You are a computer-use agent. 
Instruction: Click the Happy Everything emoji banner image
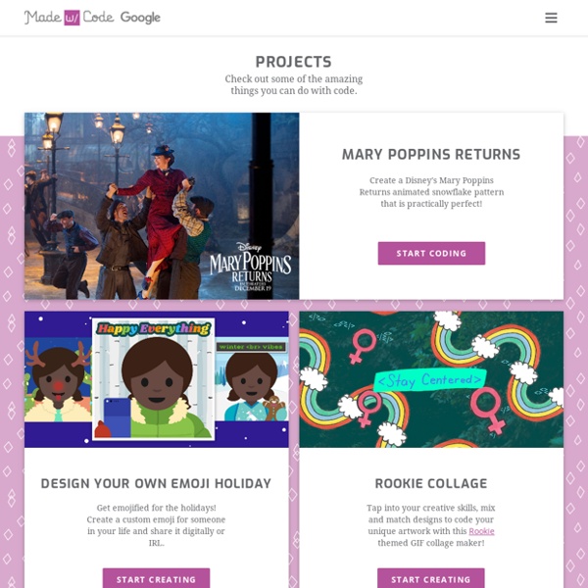click(157, 379)
